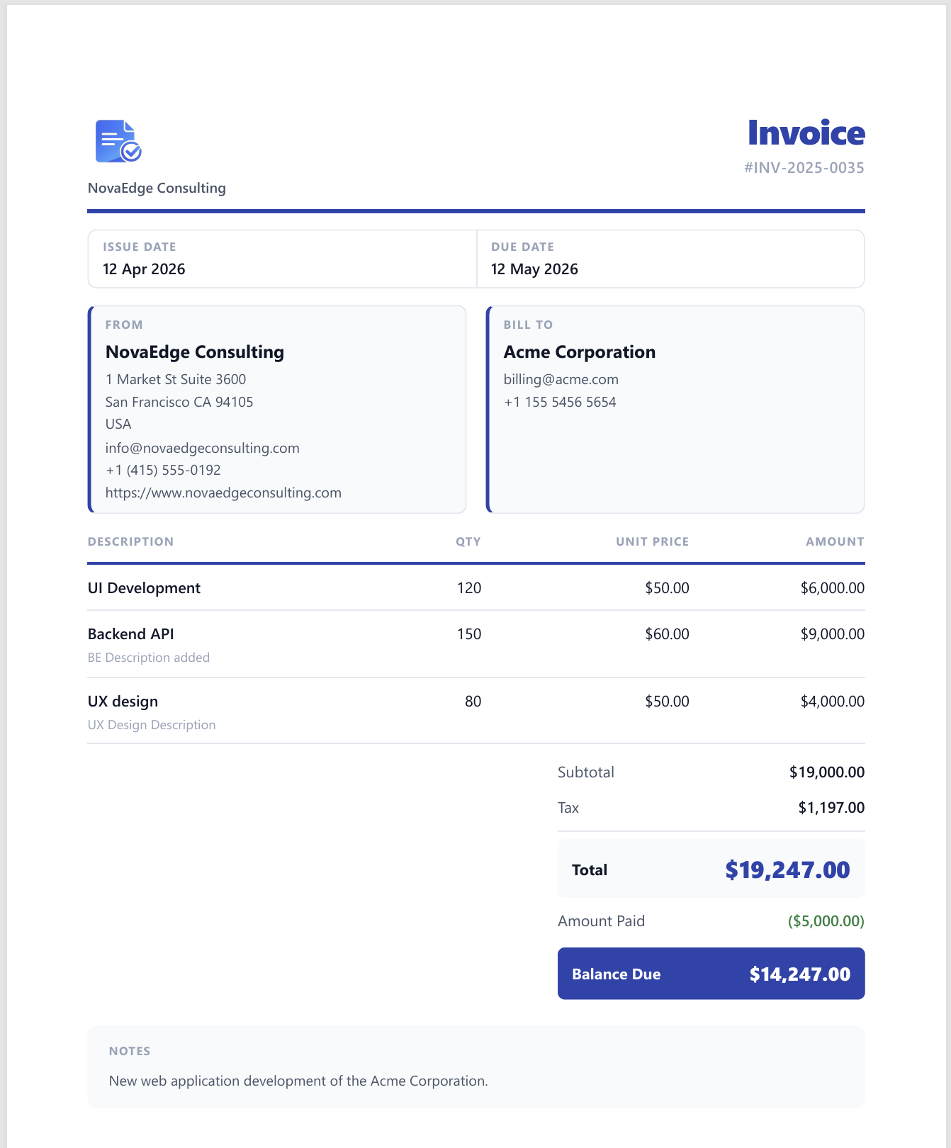The image size is (951, 1148).
Task: Open https://www.novaedgeconsulting.com website link
Action: (x=223, y=493)
